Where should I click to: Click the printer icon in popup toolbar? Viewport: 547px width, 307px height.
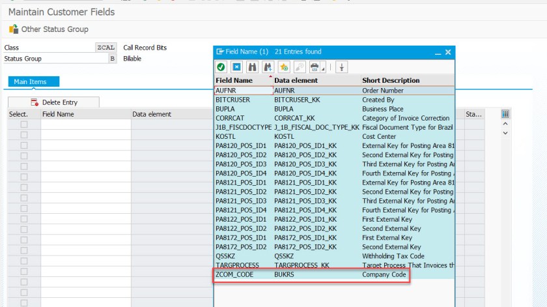[x=315, y=66]
